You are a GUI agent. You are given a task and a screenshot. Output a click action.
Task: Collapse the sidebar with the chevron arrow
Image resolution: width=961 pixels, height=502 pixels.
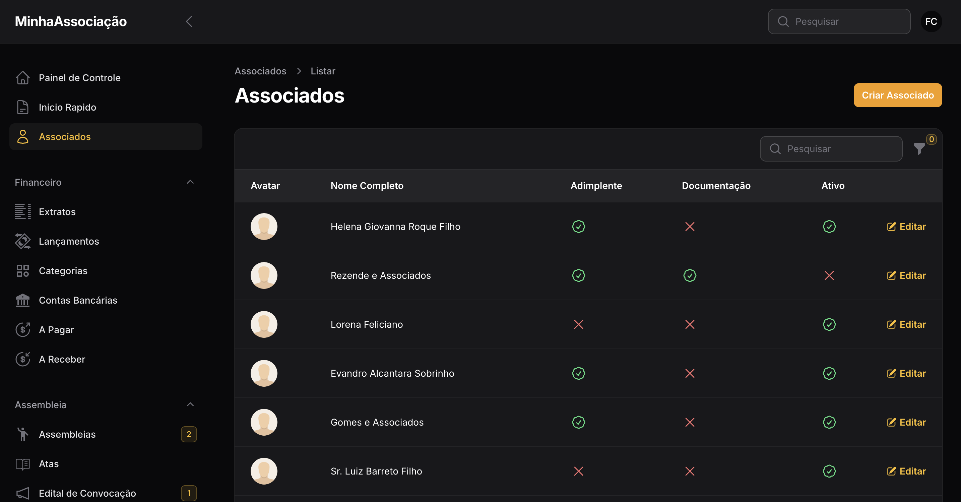point(189,21)
